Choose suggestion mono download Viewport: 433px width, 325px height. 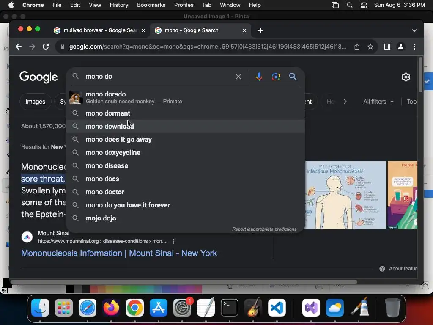(x=185, y=126)
